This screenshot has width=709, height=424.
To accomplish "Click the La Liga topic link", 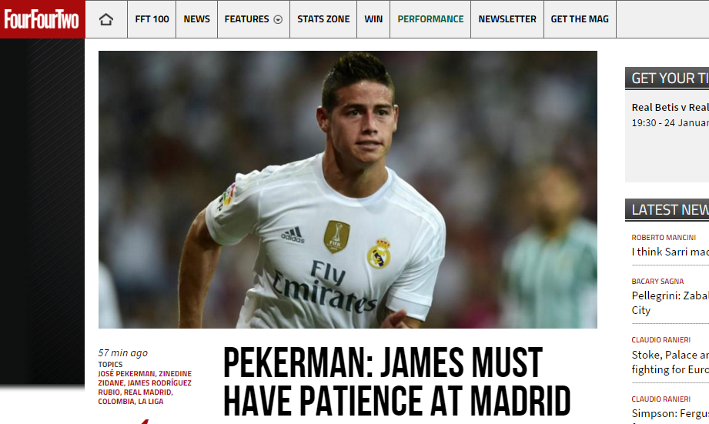I will (151, 402).
